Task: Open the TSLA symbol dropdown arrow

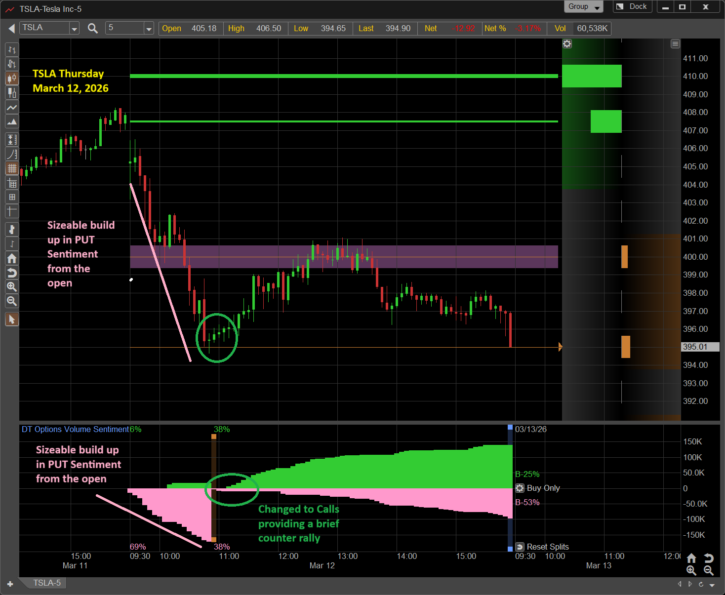Action: [74, 29]
